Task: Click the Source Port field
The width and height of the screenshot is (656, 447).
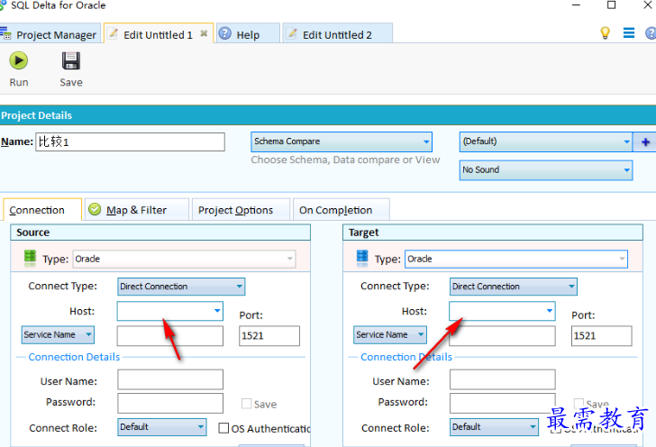Action: pyautogui.click(x=269, y=336)
